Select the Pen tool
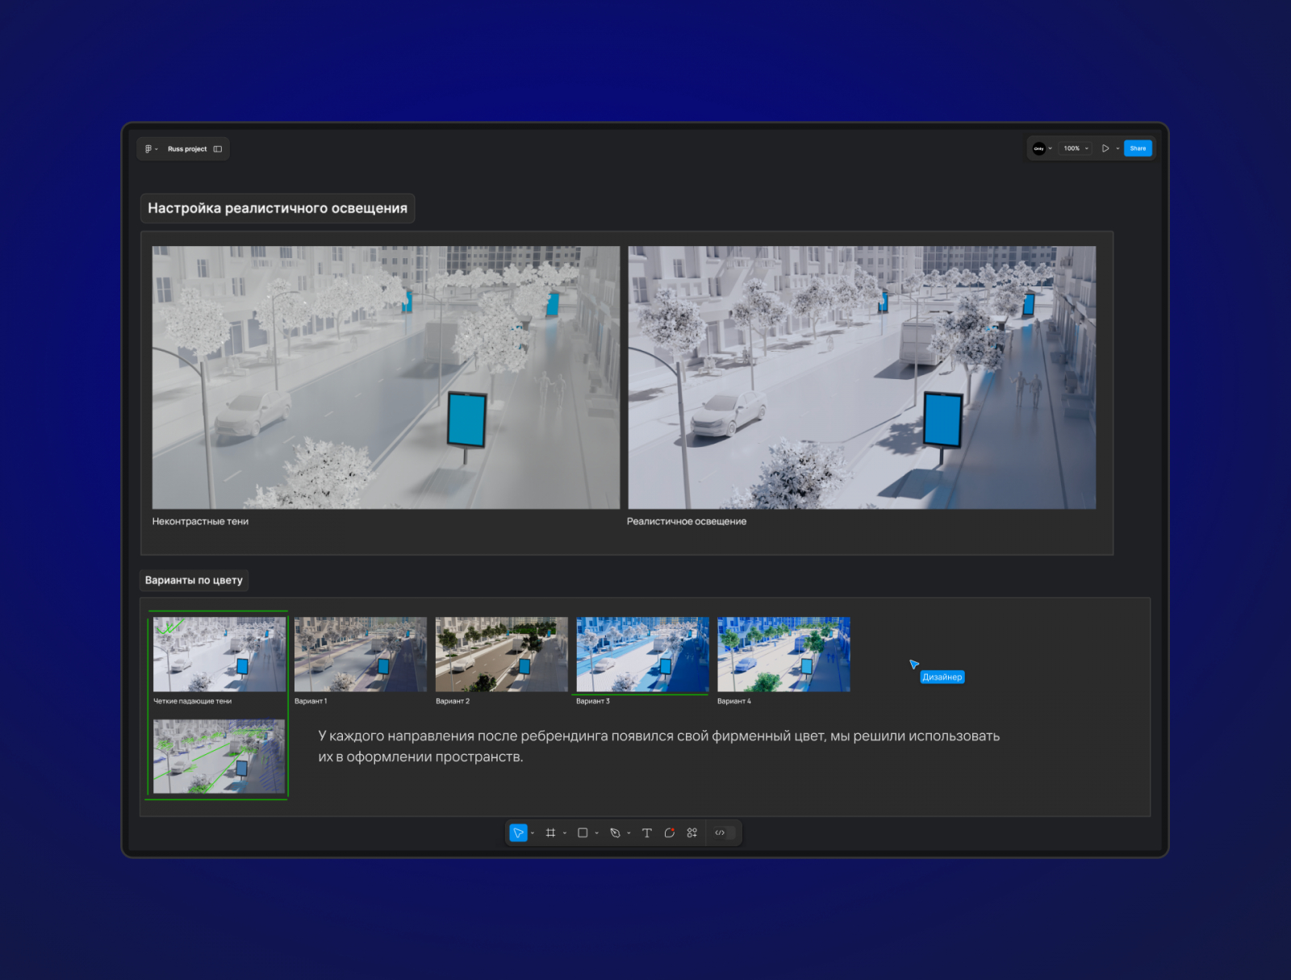The image size is (1291, 980). click(x=615, y=832)
